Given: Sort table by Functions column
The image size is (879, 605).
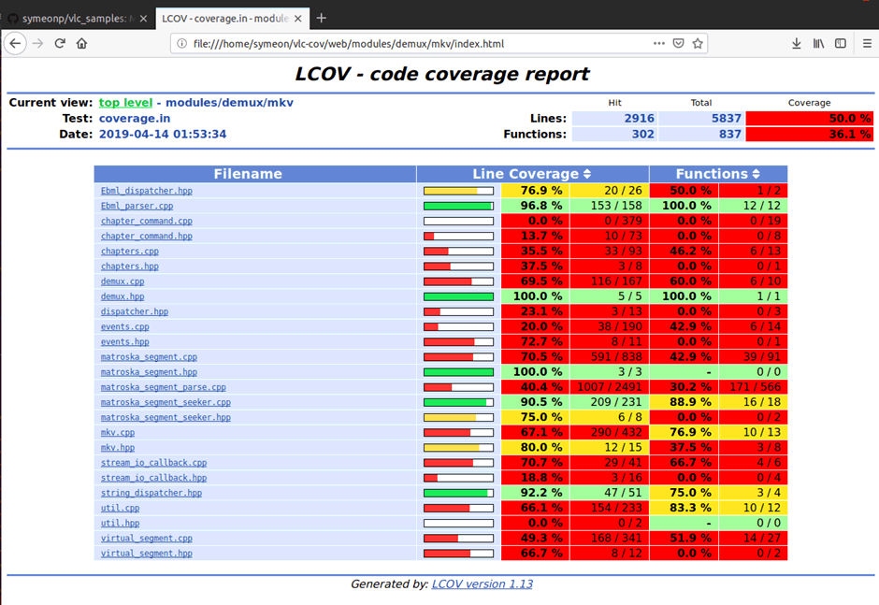Looking at the screenshot, I should click(x=756, y=174).
